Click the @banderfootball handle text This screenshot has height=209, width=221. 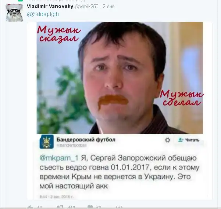tap(72, 145)
